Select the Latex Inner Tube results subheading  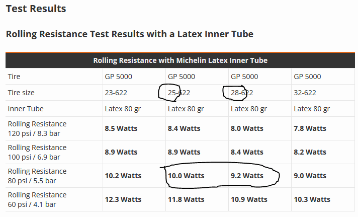(x=129, y=34)
